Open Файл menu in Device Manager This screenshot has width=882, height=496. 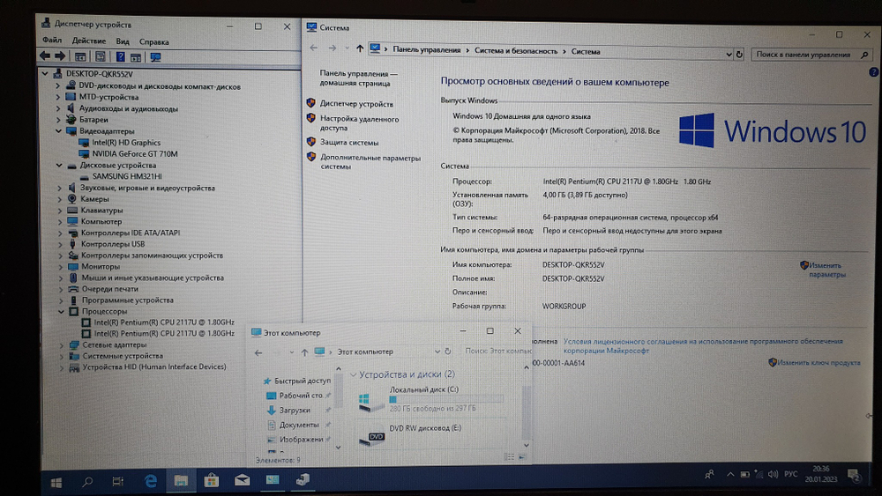tap(52, 41)
